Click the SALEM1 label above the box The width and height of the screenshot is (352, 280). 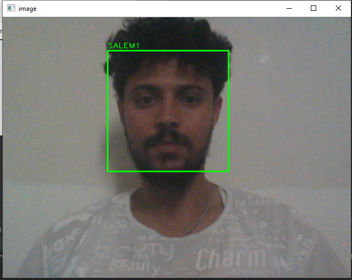(124, 45)
